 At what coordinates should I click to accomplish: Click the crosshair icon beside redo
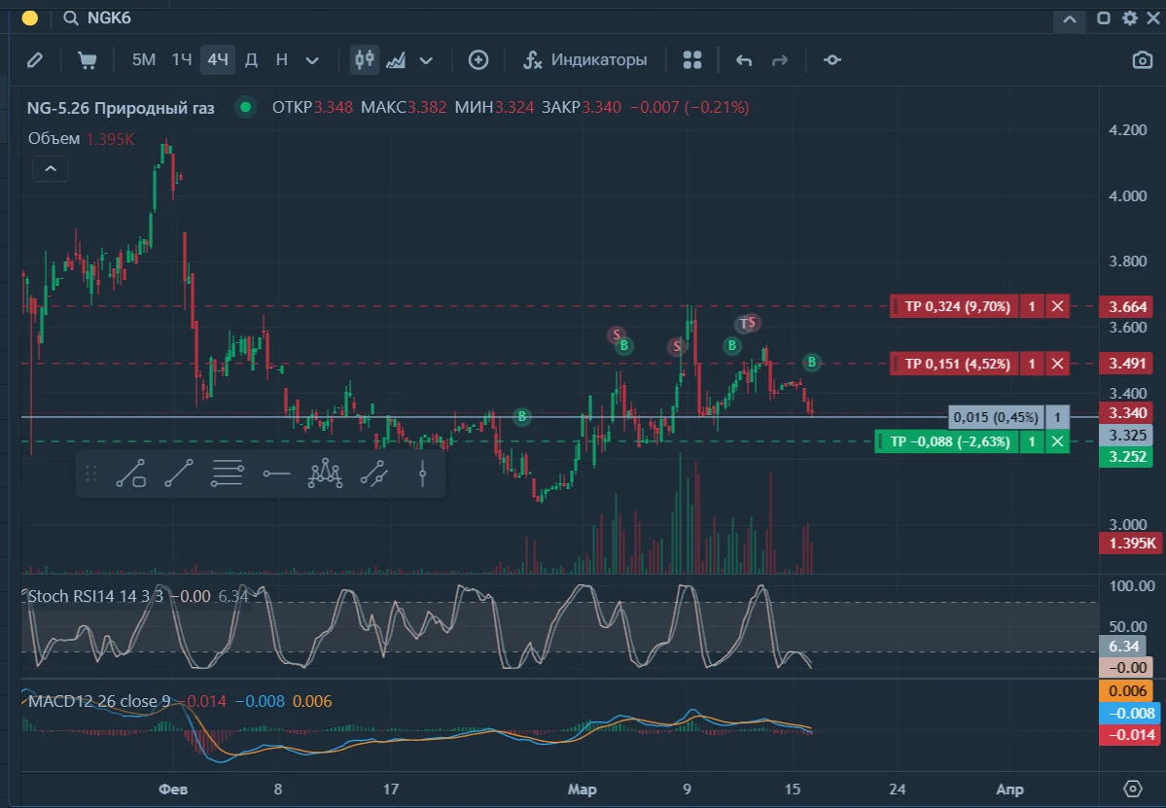pos(832,60)
